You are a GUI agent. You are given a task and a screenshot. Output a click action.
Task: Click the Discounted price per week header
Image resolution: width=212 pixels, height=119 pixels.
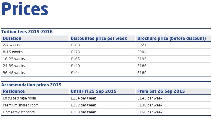(99, 38)
